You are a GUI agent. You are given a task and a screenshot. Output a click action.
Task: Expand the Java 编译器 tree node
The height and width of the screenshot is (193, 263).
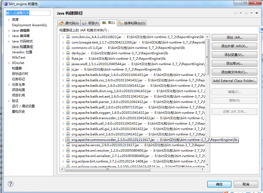(9, 36)
